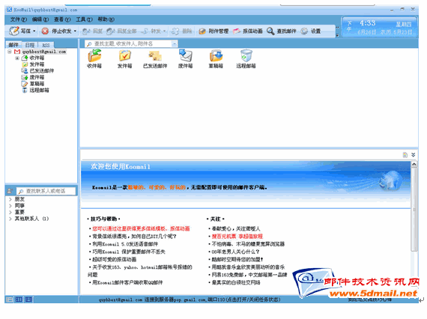Viewport: 427px width, 319px height.
Task: Collapse the quybbest@gmail.com account tree
Action: point(10,52)
